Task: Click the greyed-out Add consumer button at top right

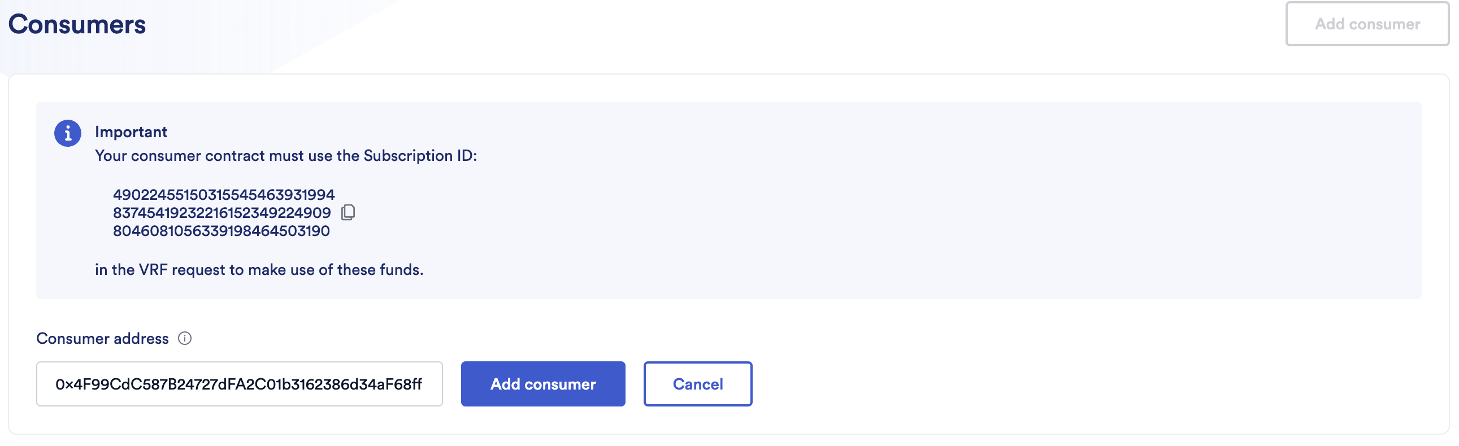Action: tap(1367, 24)
